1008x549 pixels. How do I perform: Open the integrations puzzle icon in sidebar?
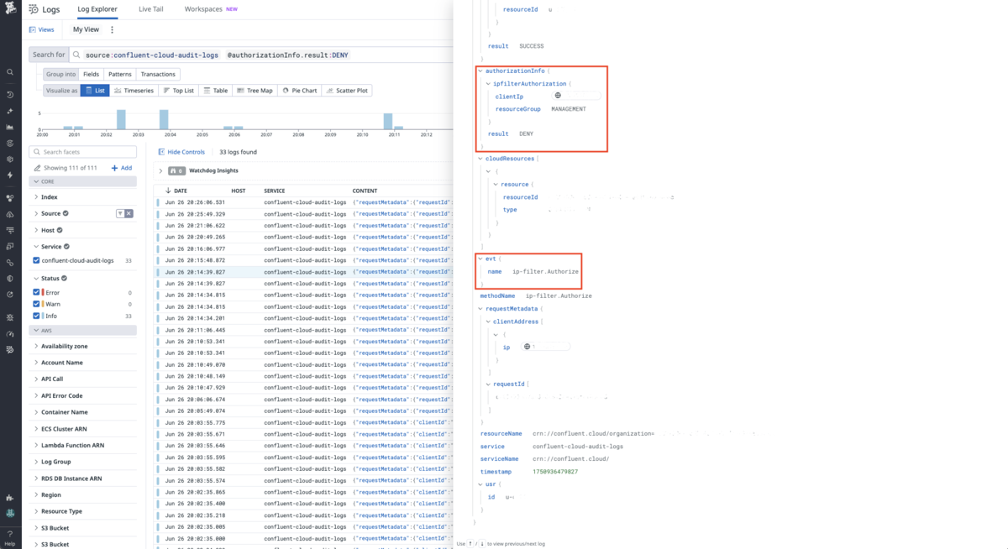10,497
